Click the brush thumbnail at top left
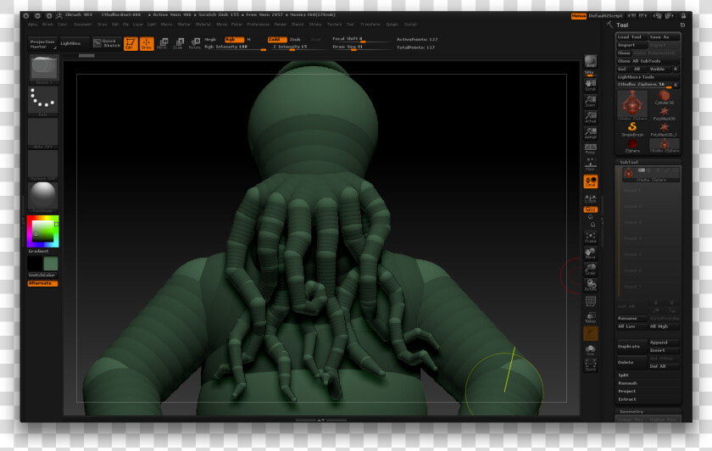This screenshot has height=451, width=712. click(43, 69)
